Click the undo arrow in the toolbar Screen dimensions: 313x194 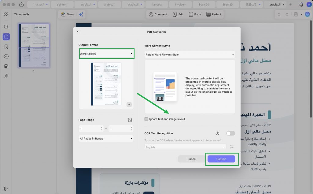[x=279, y=14]
